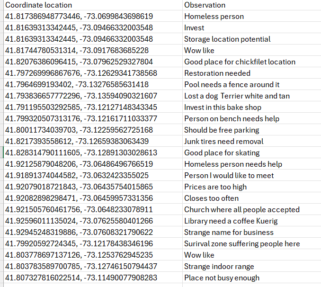Click coordinate cell starting with 41.807327816022514
Screen dimensions: 321x287
pyautogui.click(x=81, y=278)
